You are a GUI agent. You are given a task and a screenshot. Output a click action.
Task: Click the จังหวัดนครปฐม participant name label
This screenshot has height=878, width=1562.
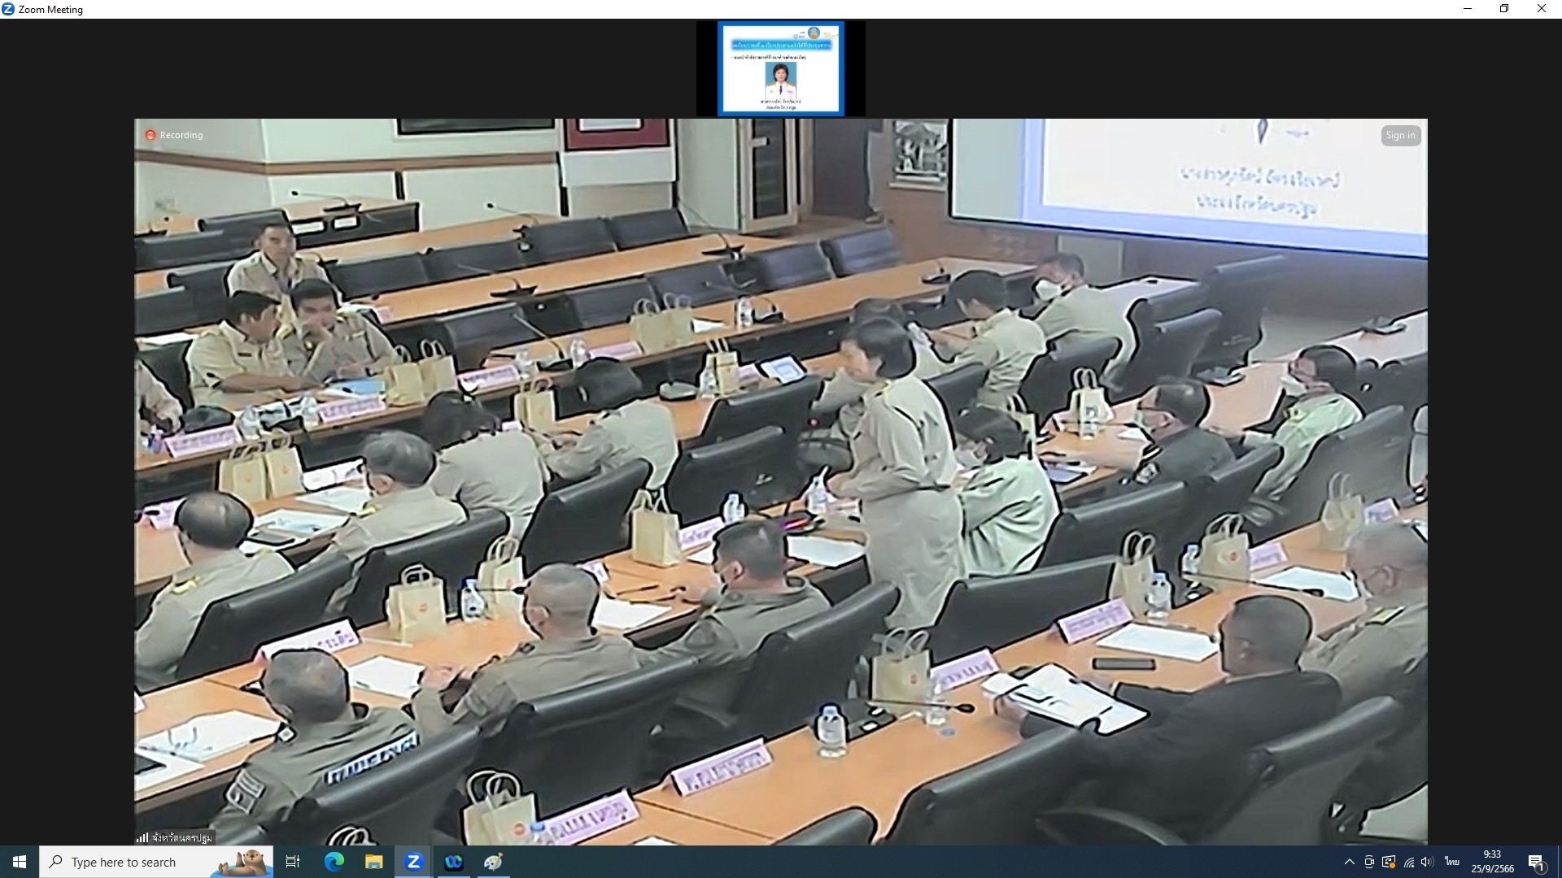point(182,837)
